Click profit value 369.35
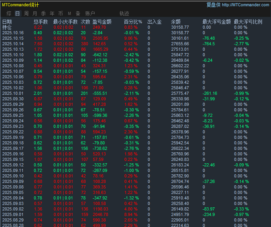 [x=99, y=187]
